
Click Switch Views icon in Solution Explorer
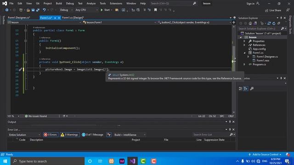pos(255,23)
